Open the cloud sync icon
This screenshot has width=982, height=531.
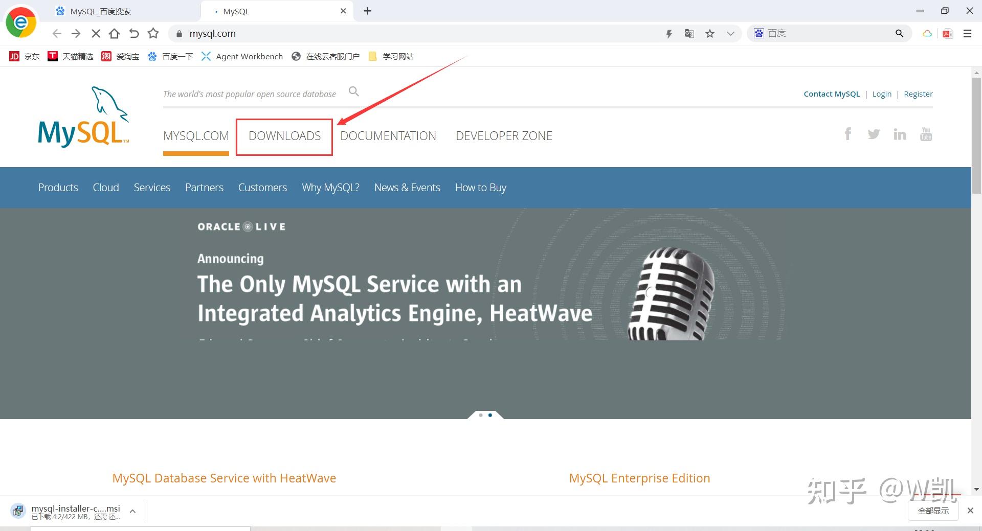click(927, 34)
